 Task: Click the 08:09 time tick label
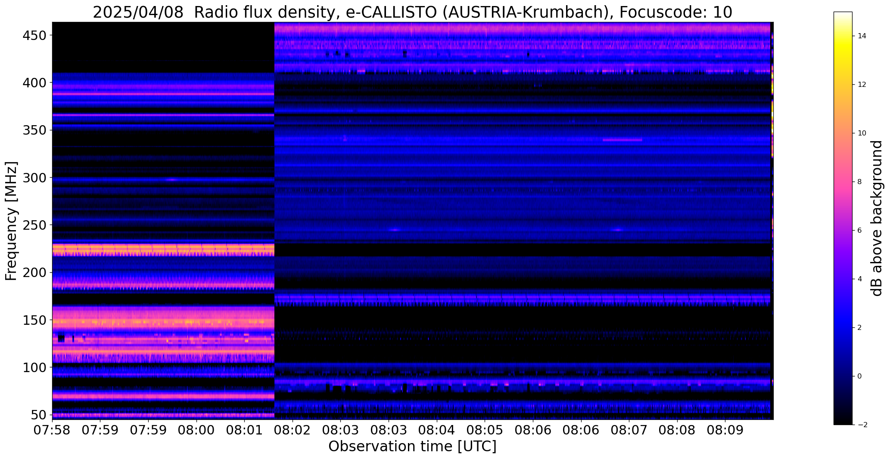pos(725,430)
